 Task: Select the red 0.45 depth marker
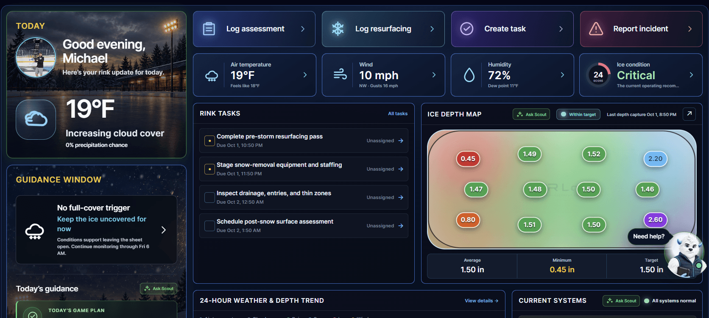[x=468, y=158]
